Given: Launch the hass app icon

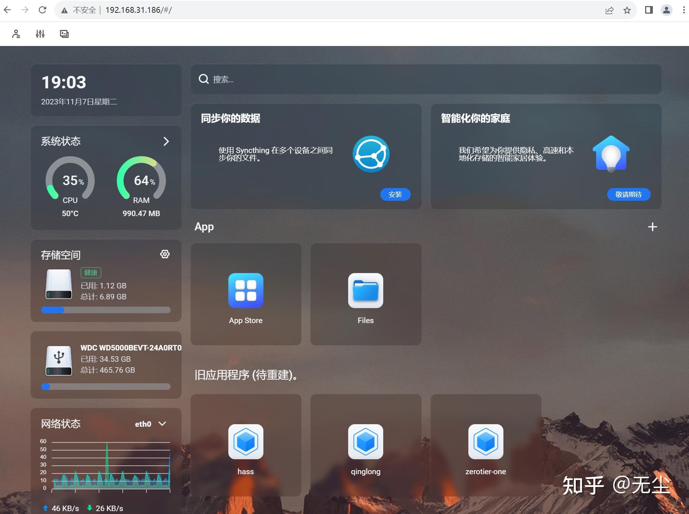Looking at the screenshot, I should (246, 442).
